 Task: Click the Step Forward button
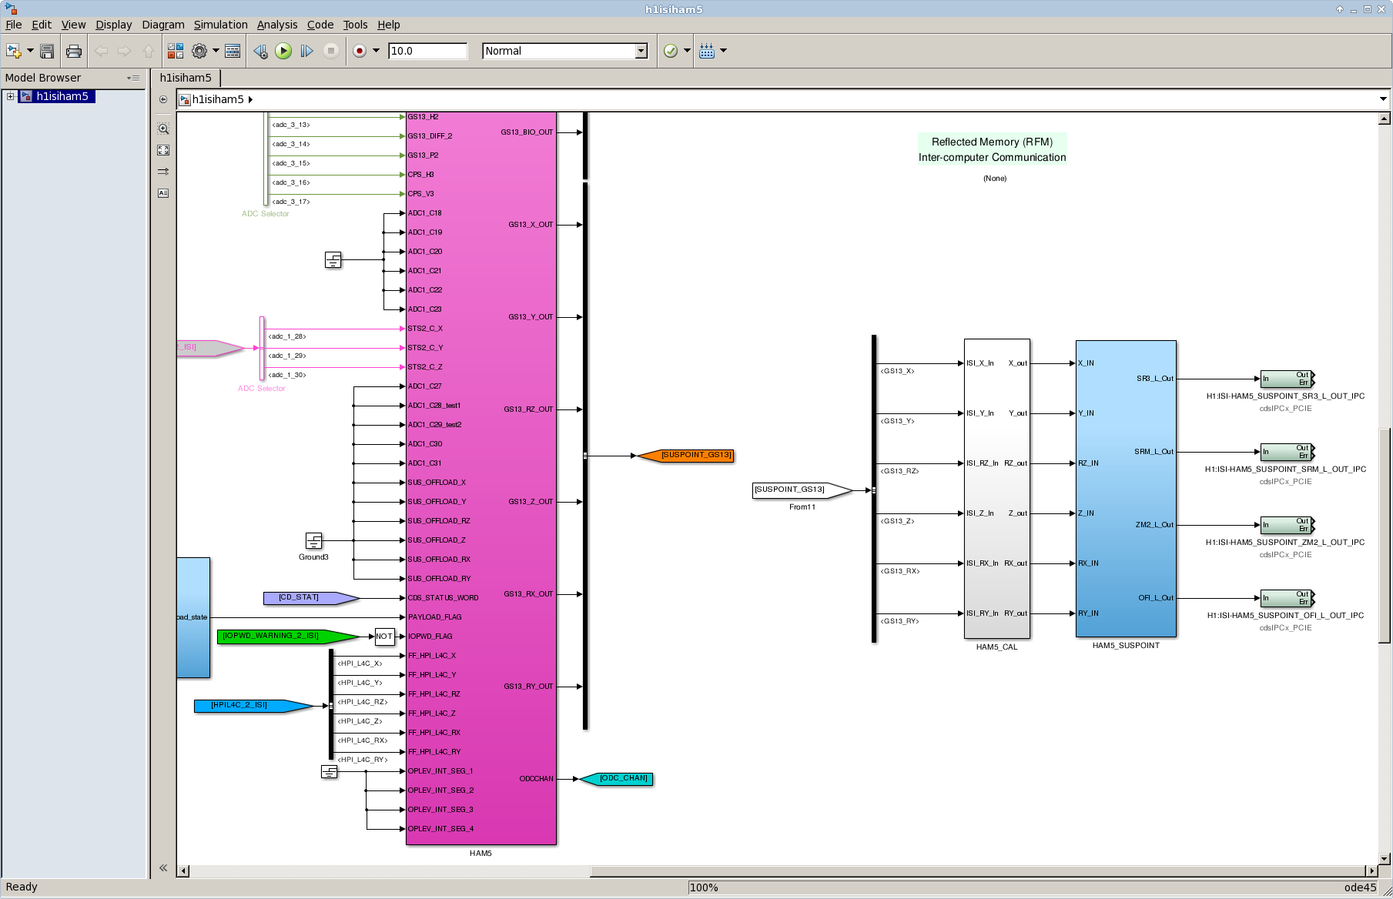[x=306, y=51]
